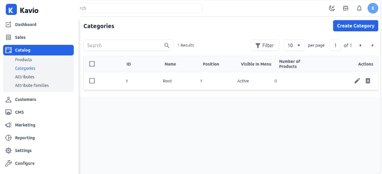This screenshot has height=174, width=382.
Task: Click the Kavio brand name
Action: tap(29, 11)
